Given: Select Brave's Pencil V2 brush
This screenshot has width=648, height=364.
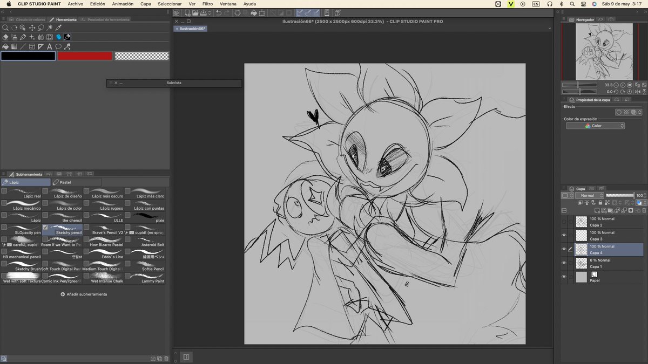Looking at the screenshot, I should click(x=104, y=229).
